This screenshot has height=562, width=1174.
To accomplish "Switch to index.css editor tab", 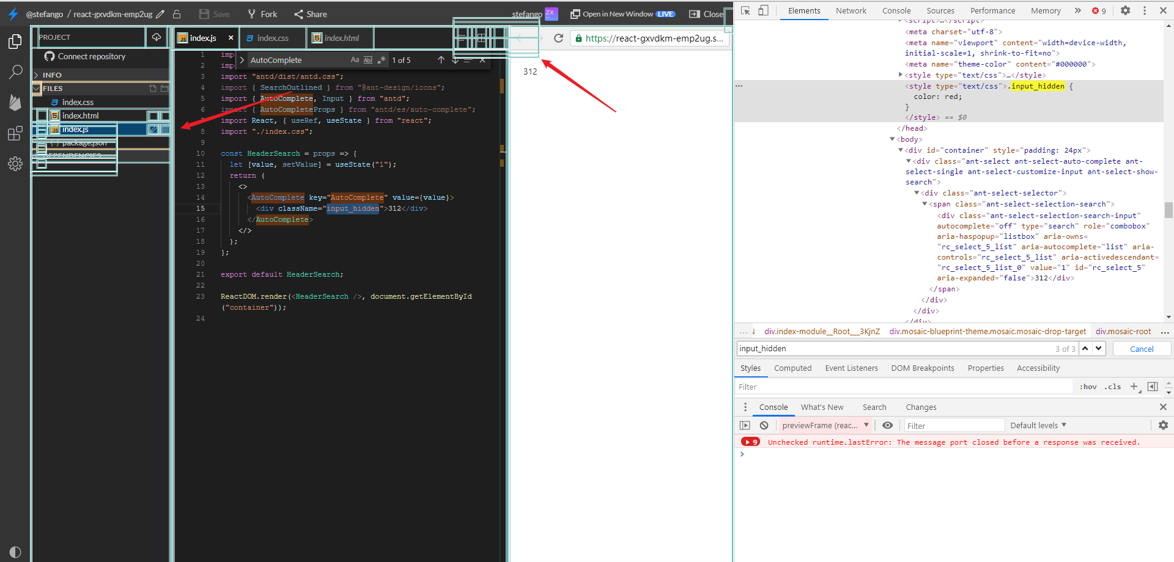I will (273, 38).
